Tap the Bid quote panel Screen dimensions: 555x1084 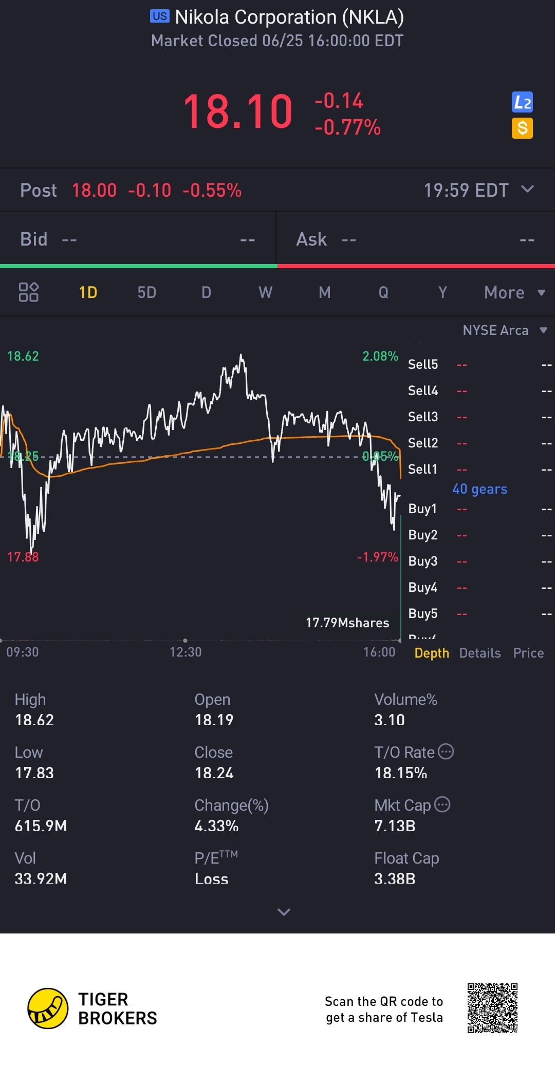[138, 239]
